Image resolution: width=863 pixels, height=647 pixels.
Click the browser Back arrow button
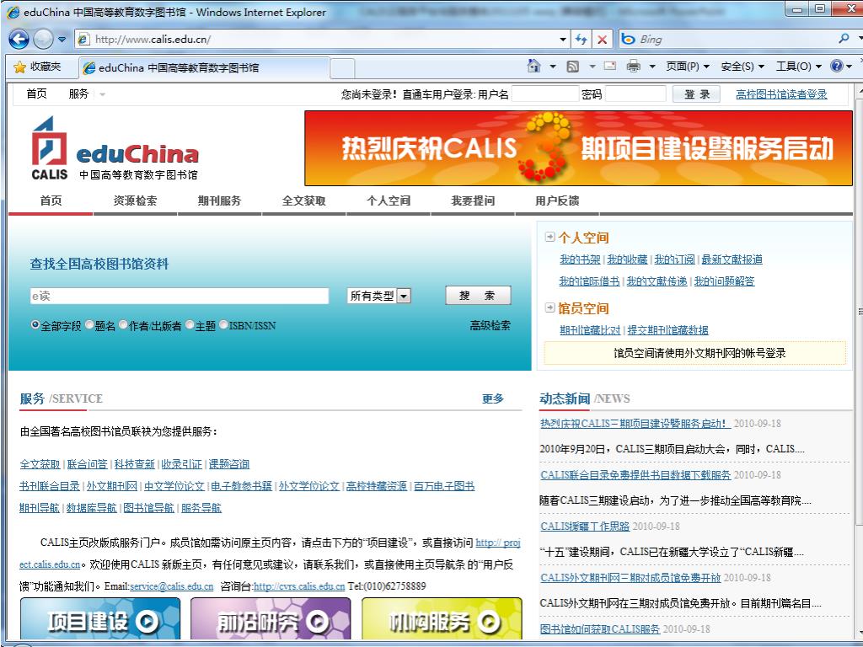pyautogui.click(x=19, y=39)
